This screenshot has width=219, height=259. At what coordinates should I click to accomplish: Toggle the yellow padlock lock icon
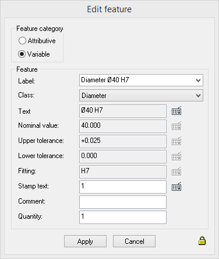click(202, 241)
